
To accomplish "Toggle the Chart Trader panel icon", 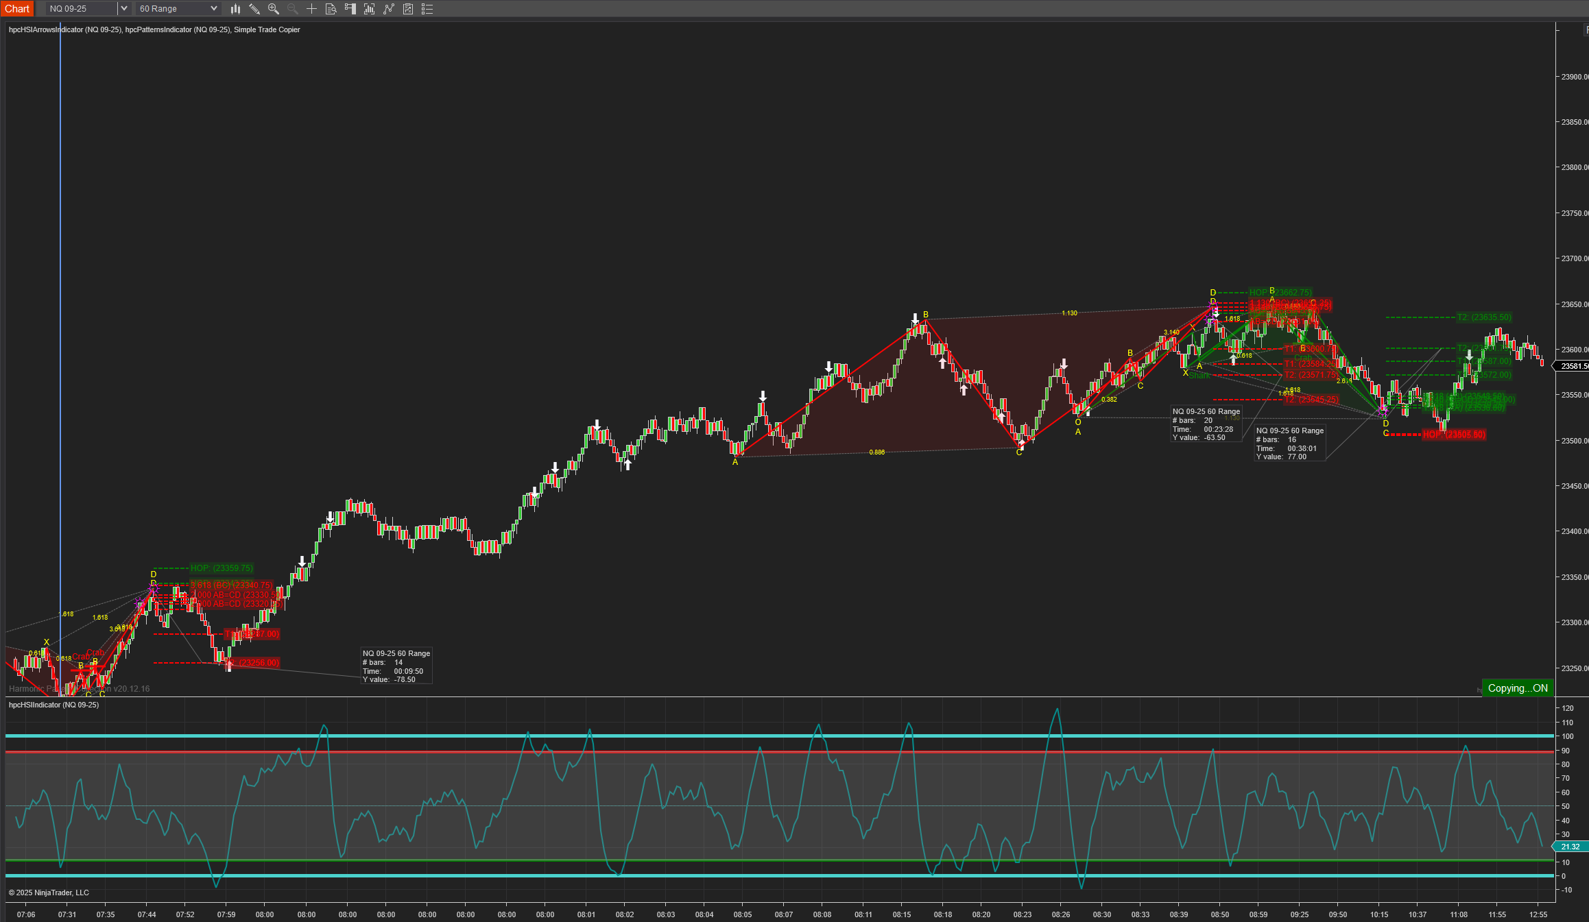I will (350, 9).
